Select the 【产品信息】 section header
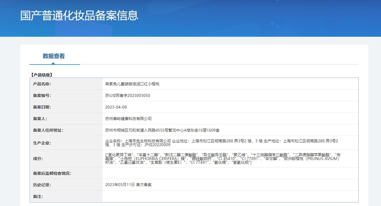This screenshot has height=206, width=381. (x=41, y=75)
